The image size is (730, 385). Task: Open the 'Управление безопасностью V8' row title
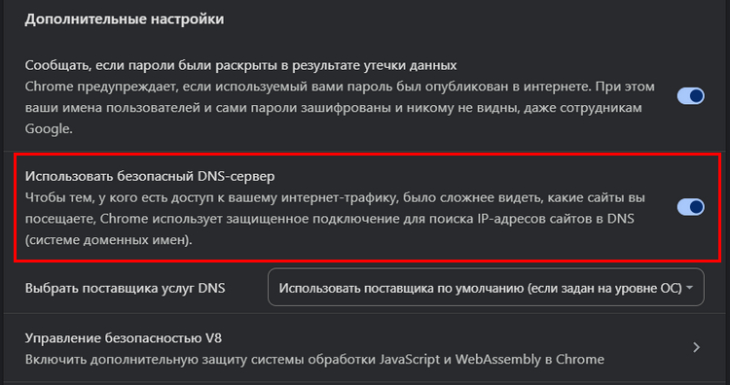(124, 338)
